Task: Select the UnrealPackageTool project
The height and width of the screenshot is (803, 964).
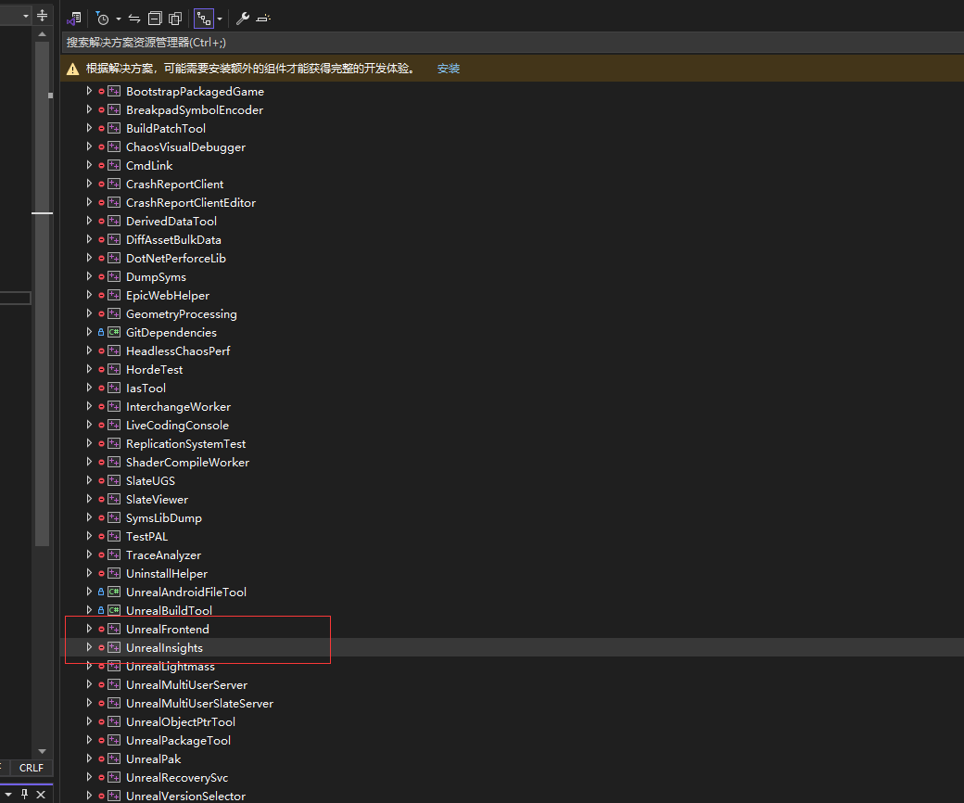Action: tap(178, 740)
